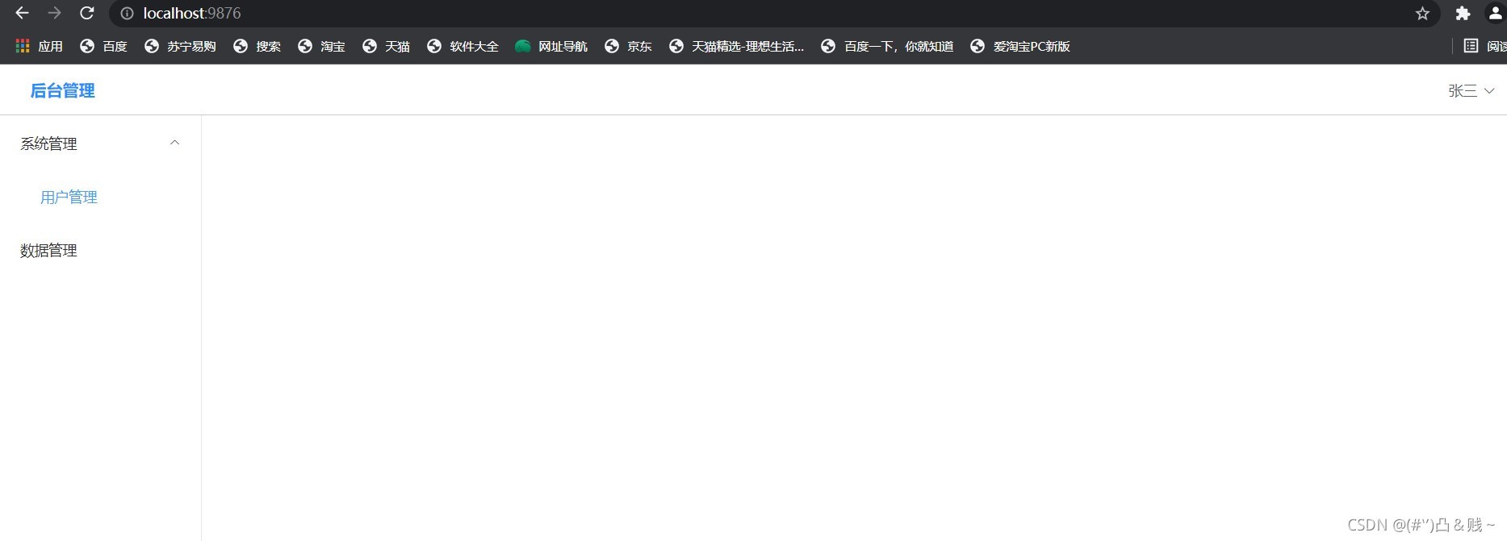
Task: Click the 后台管理 header title
Action: point(62,90)
